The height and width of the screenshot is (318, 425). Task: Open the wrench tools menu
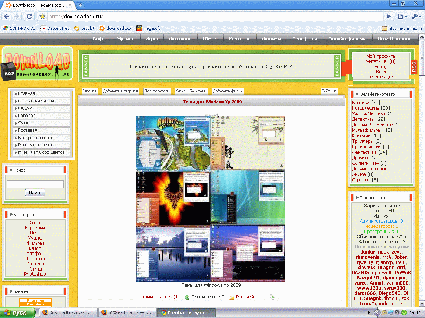[x=417, y=17]
